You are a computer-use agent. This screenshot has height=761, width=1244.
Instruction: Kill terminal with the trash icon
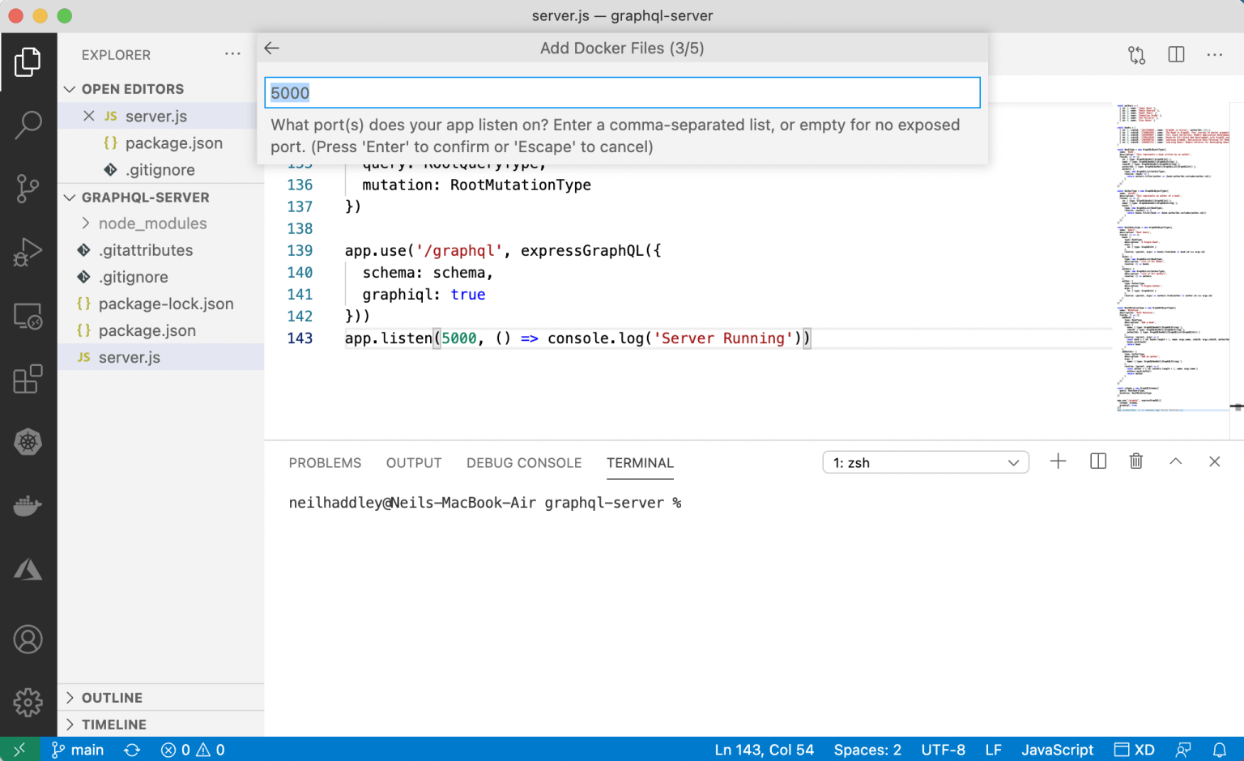1135,461
